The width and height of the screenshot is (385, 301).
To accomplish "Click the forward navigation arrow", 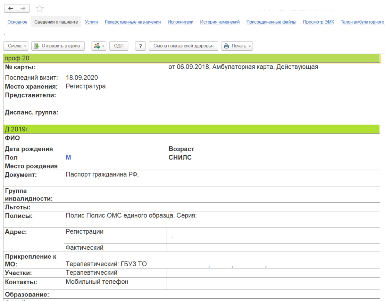I will (23, 8).
